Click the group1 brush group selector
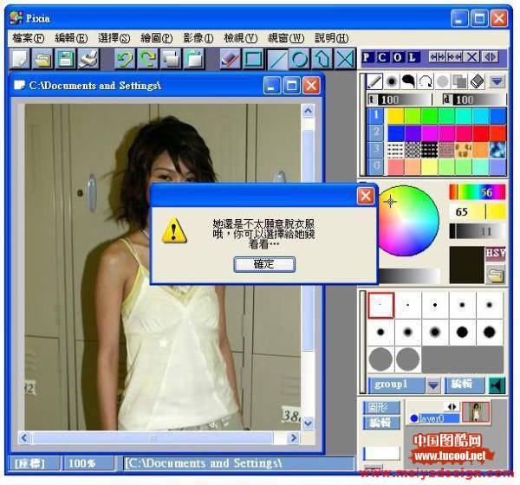 [x=396, y=385]
